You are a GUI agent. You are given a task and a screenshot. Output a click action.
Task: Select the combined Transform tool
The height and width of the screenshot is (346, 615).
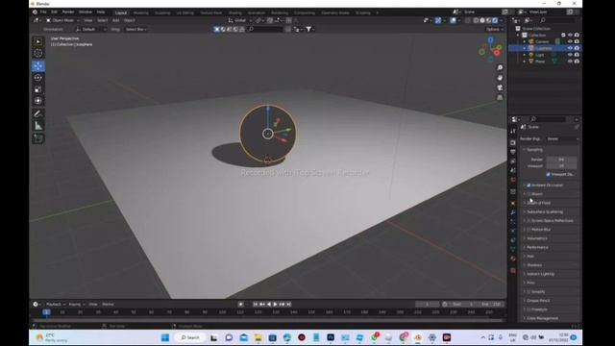point(38,101)
